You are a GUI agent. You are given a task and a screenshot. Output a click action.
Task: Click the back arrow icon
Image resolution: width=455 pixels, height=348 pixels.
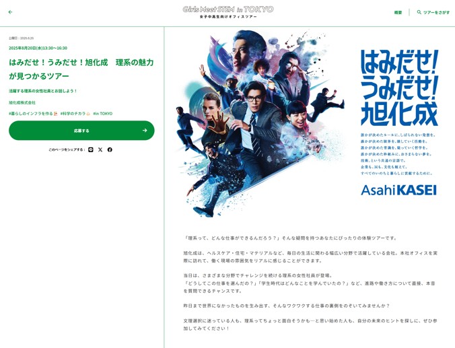click(11, 12)
